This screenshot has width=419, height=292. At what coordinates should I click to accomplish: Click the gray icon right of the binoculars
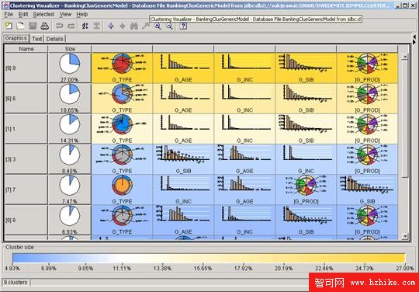click(x=146, y=26)
